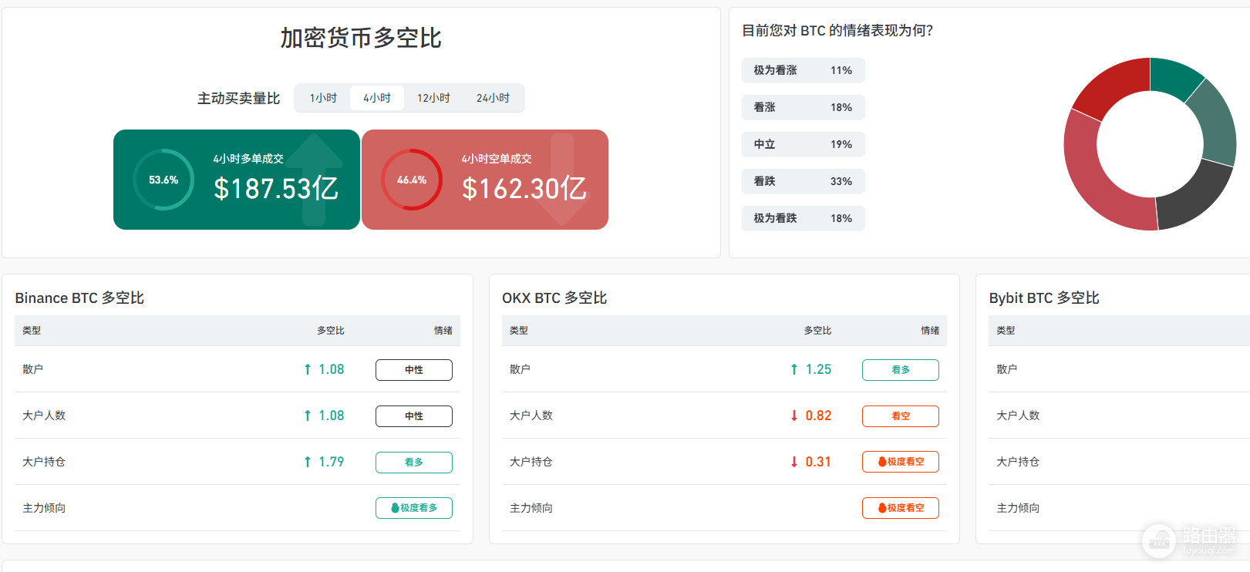Click OKX 散户 ratio value 1.25
This screenshot has height=572, width=1250.
coord(818,369)
